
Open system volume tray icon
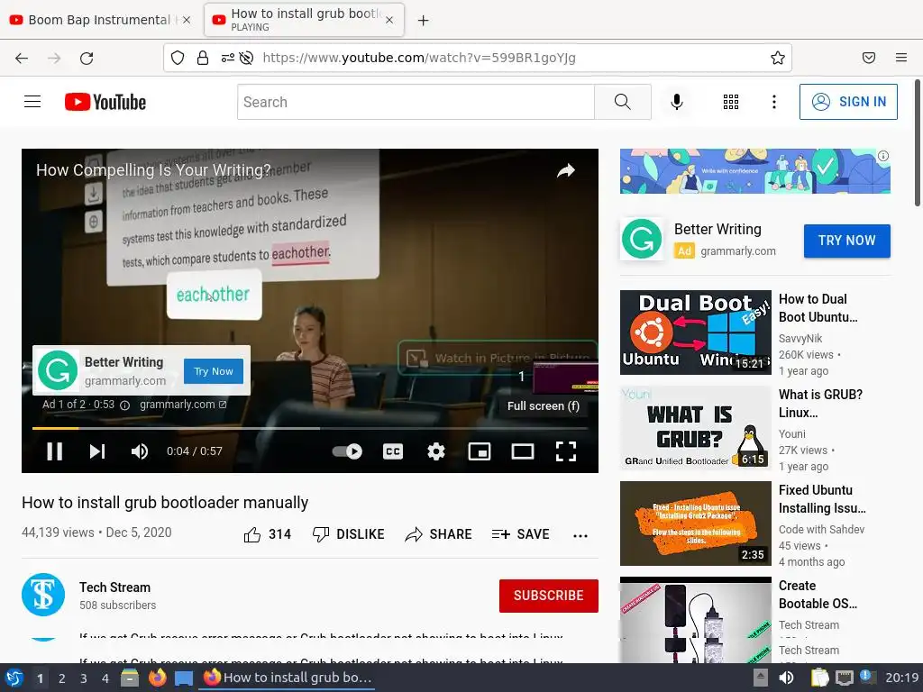786,678
